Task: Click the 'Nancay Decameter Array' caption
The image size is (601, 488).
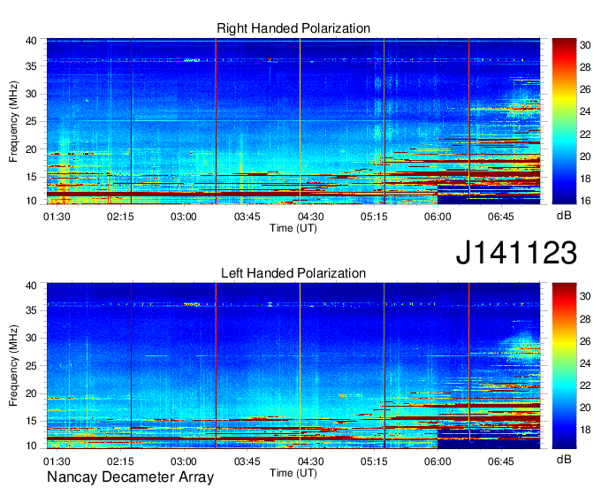Action: (130, 477)
